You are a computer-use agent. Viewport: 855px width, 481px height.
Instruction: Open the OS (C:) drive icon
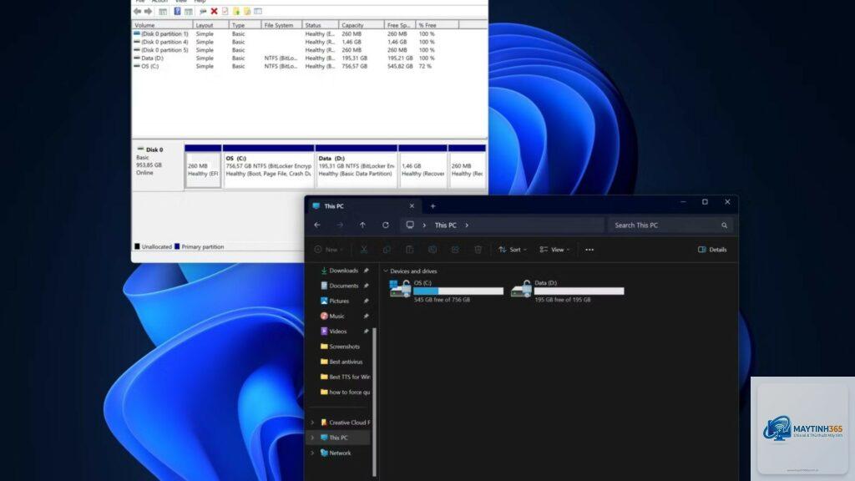tap(400, 288)
